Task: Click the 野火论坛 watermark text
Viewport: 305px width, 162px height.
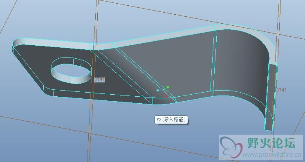Action: (x=271, y=143)
